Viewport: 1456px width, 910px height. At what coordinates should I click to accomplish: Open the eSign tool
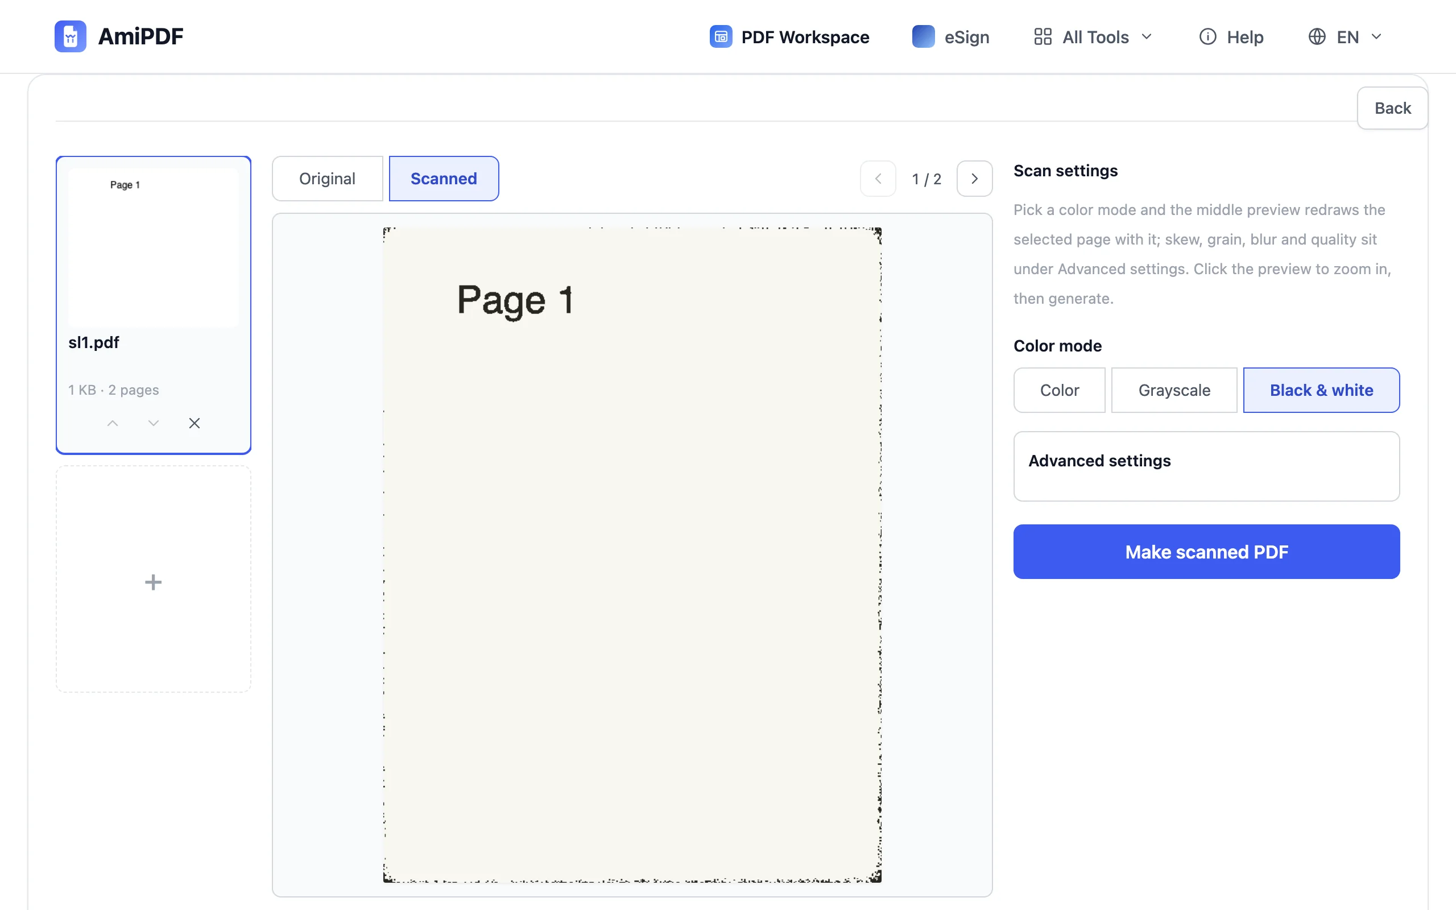(950, 37)
